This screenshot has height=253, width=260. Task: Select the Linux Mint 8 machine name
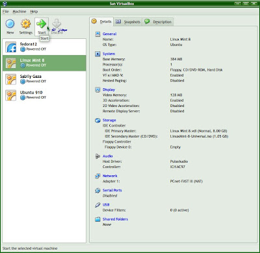tap(32, 60)
